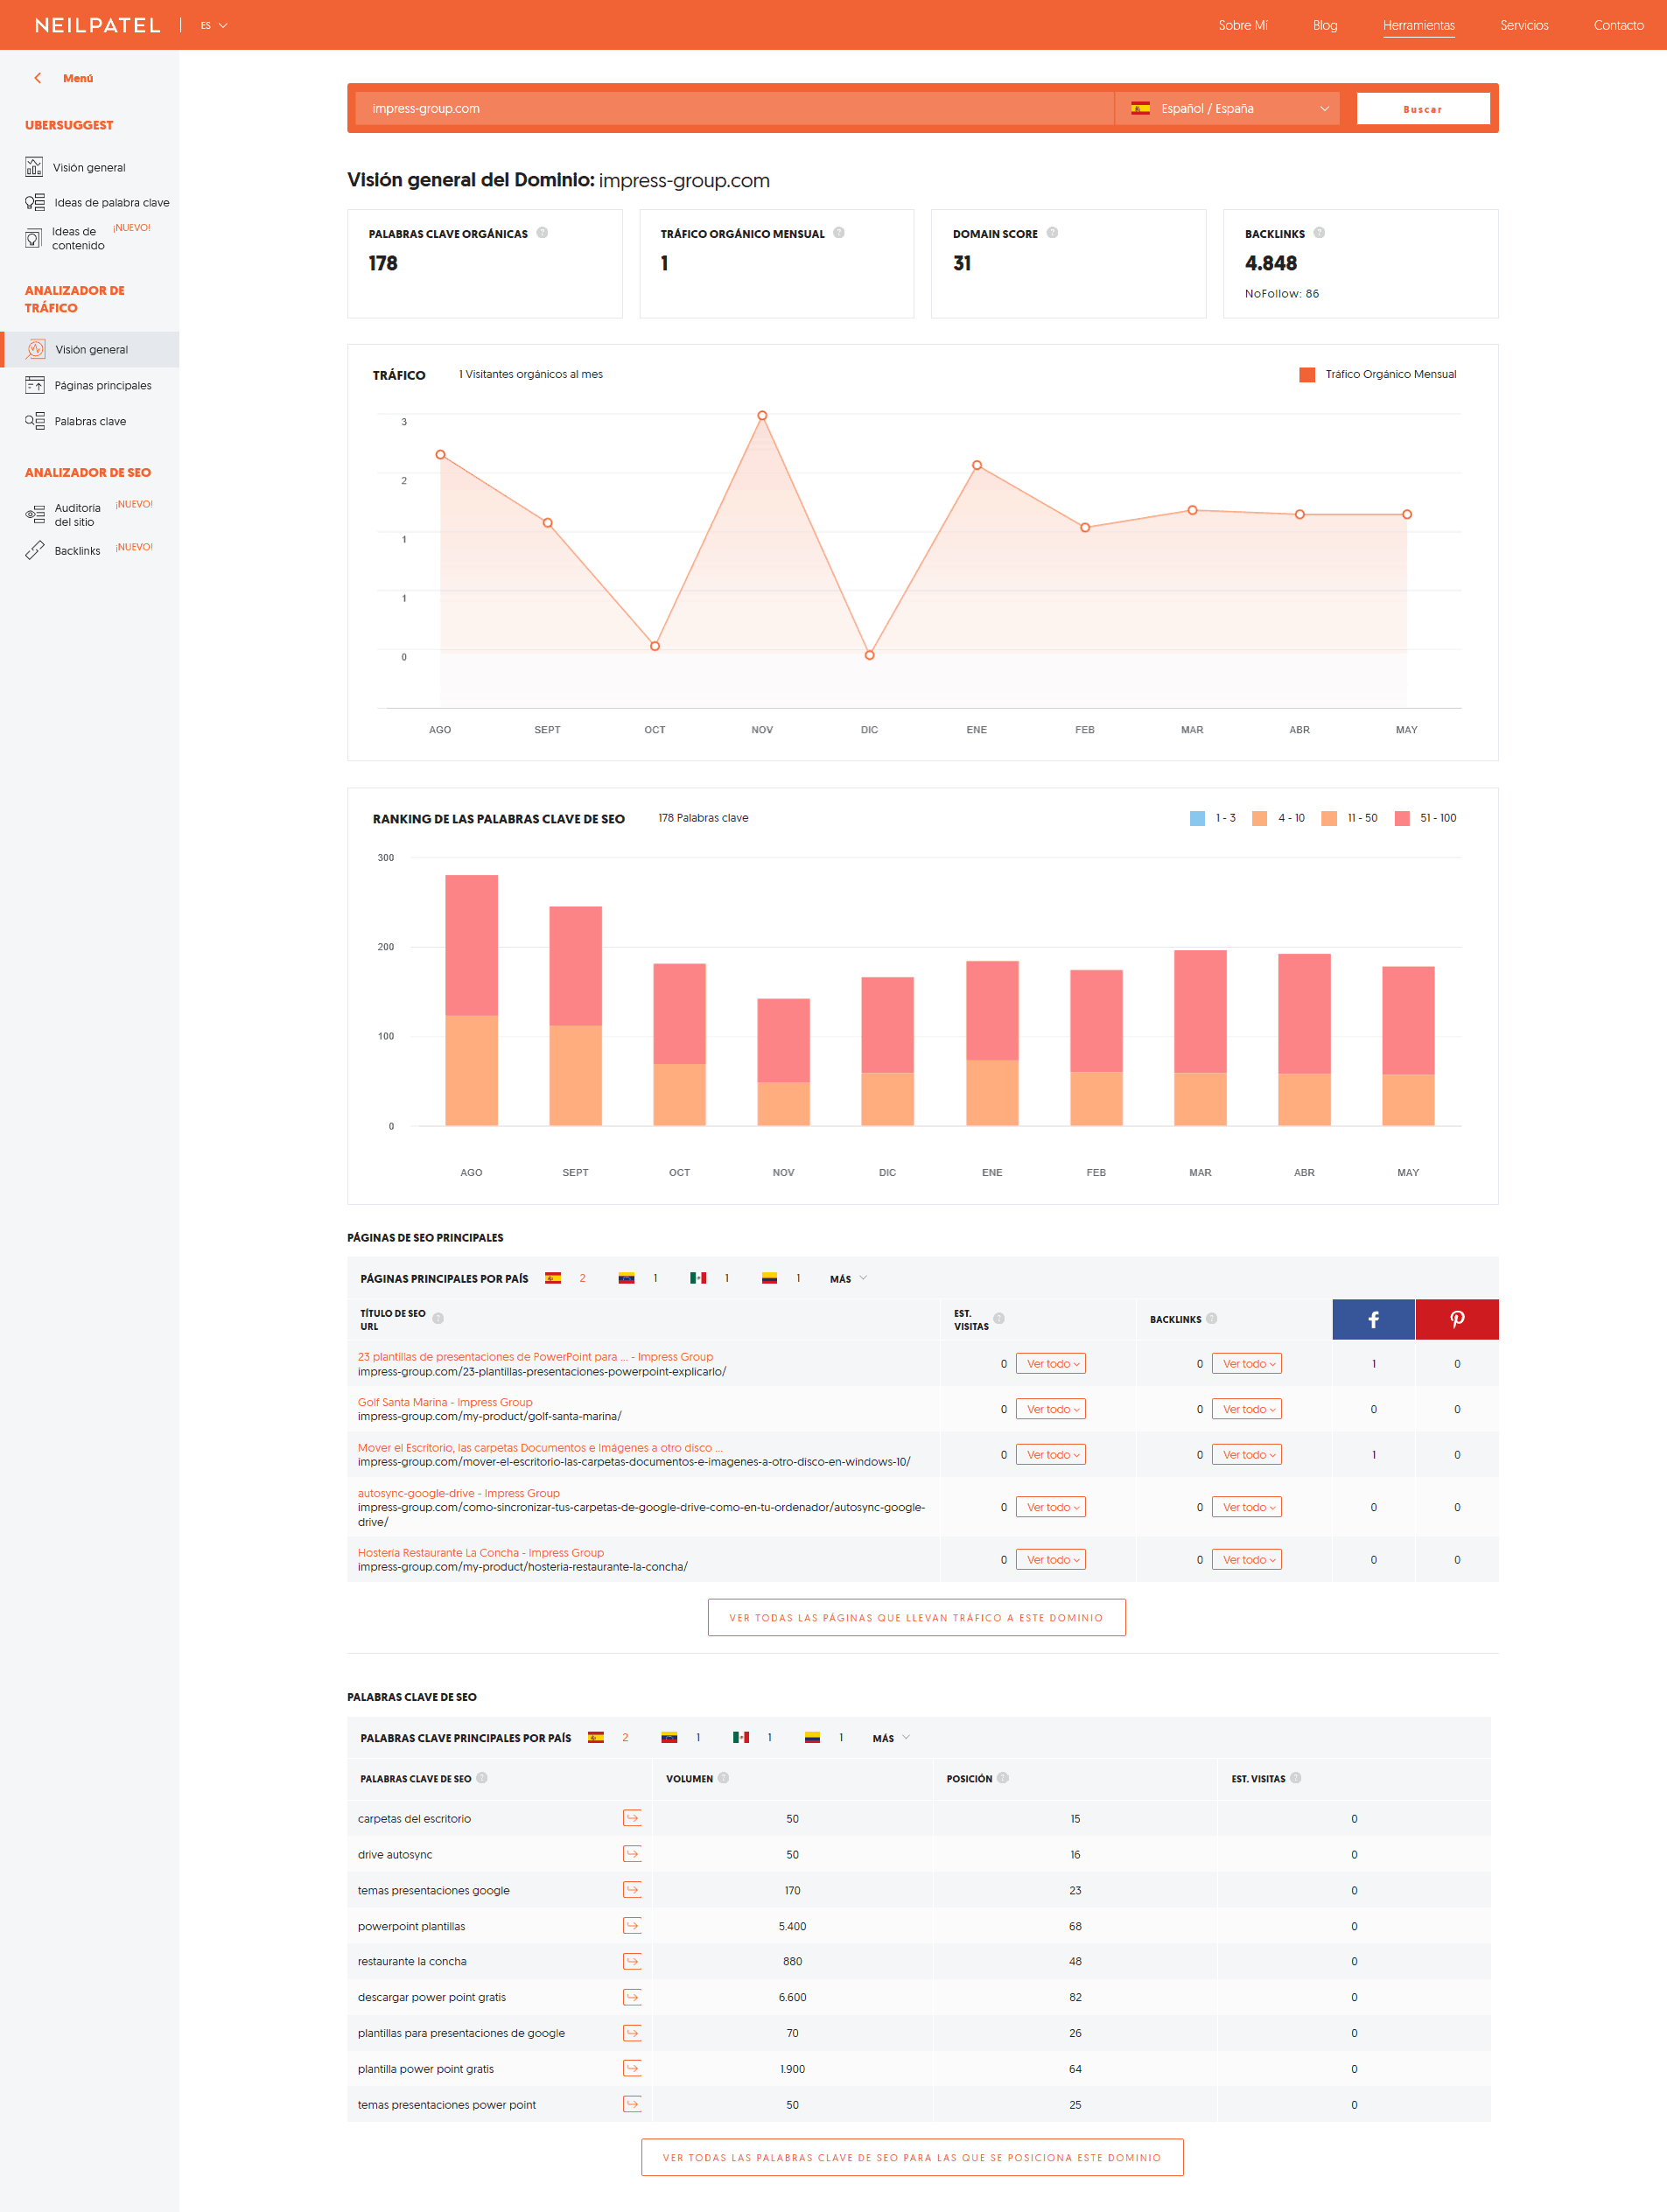
Task: Open Sobre Mí in top navigation
Action: click(x=1242, y=25)
